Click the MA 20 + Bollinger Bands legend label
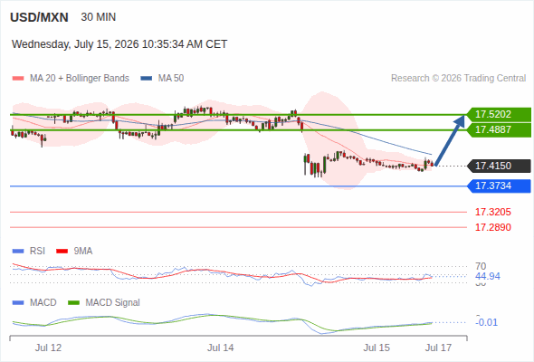 pyautogui.click(x=80, y=79)
